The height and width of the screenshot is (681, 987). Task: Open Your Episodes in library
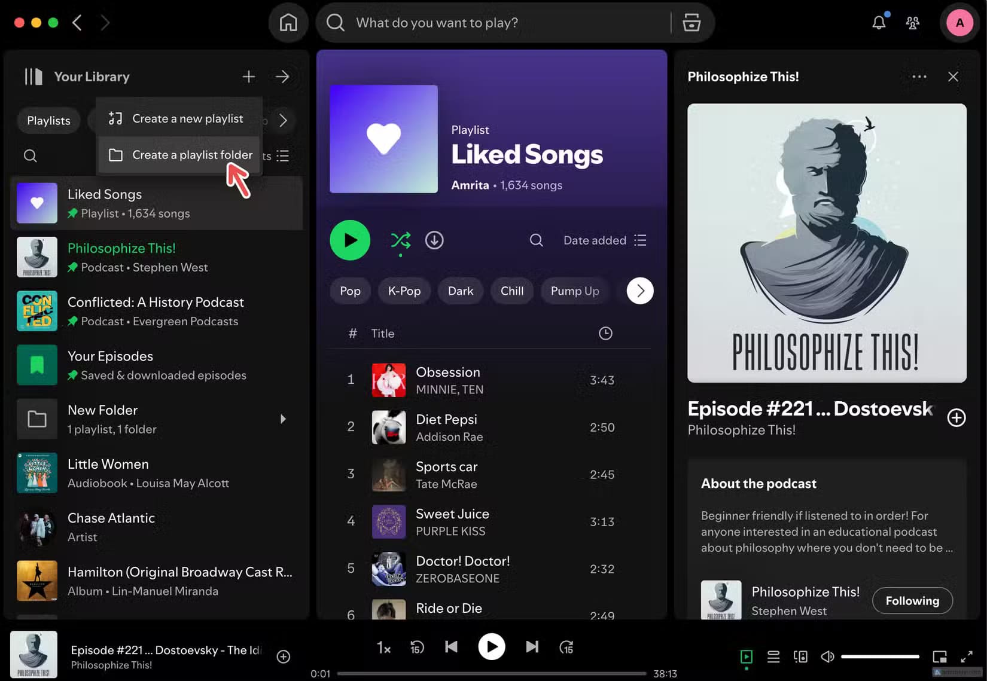coord(157,365)
